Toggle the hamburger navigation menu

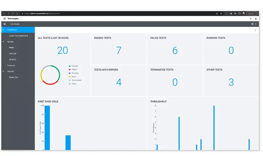click(x=4, y=24)
